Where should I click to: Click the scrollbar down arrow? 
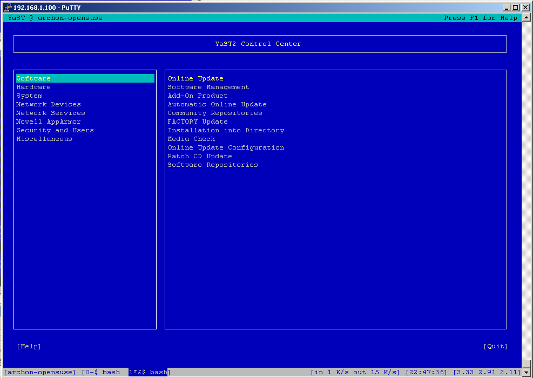click(527, 372)
